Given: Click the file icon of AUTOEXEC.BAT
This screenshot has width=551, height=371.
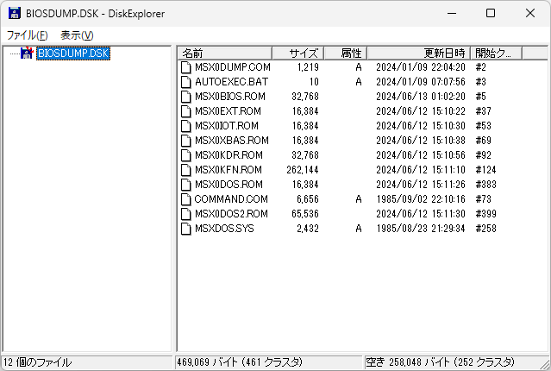Looking at the screenshot, I should tap(186, 82).
